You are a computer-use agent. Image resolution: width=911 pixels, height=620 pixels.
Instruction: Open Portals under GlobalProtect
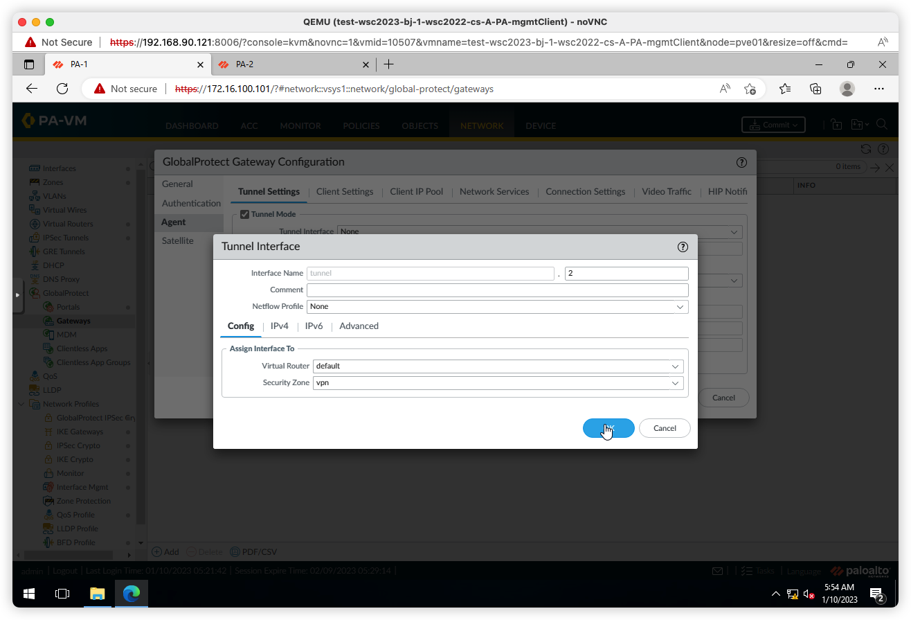(68, 307)
